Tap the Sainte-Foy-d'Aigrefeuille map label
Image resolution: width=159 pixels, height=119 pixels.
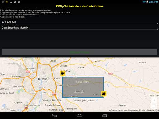click(84, 100)
